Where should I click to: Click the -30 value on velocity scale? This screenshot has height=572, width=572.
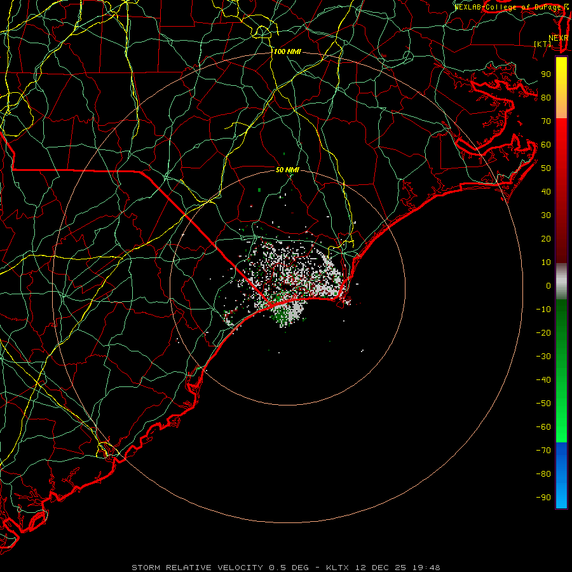(543, 357)
